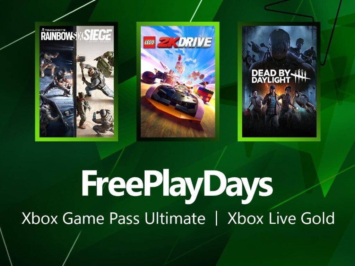
Task: Open the Dead by Daylight cover art
Action: click(x=279, y=81)
